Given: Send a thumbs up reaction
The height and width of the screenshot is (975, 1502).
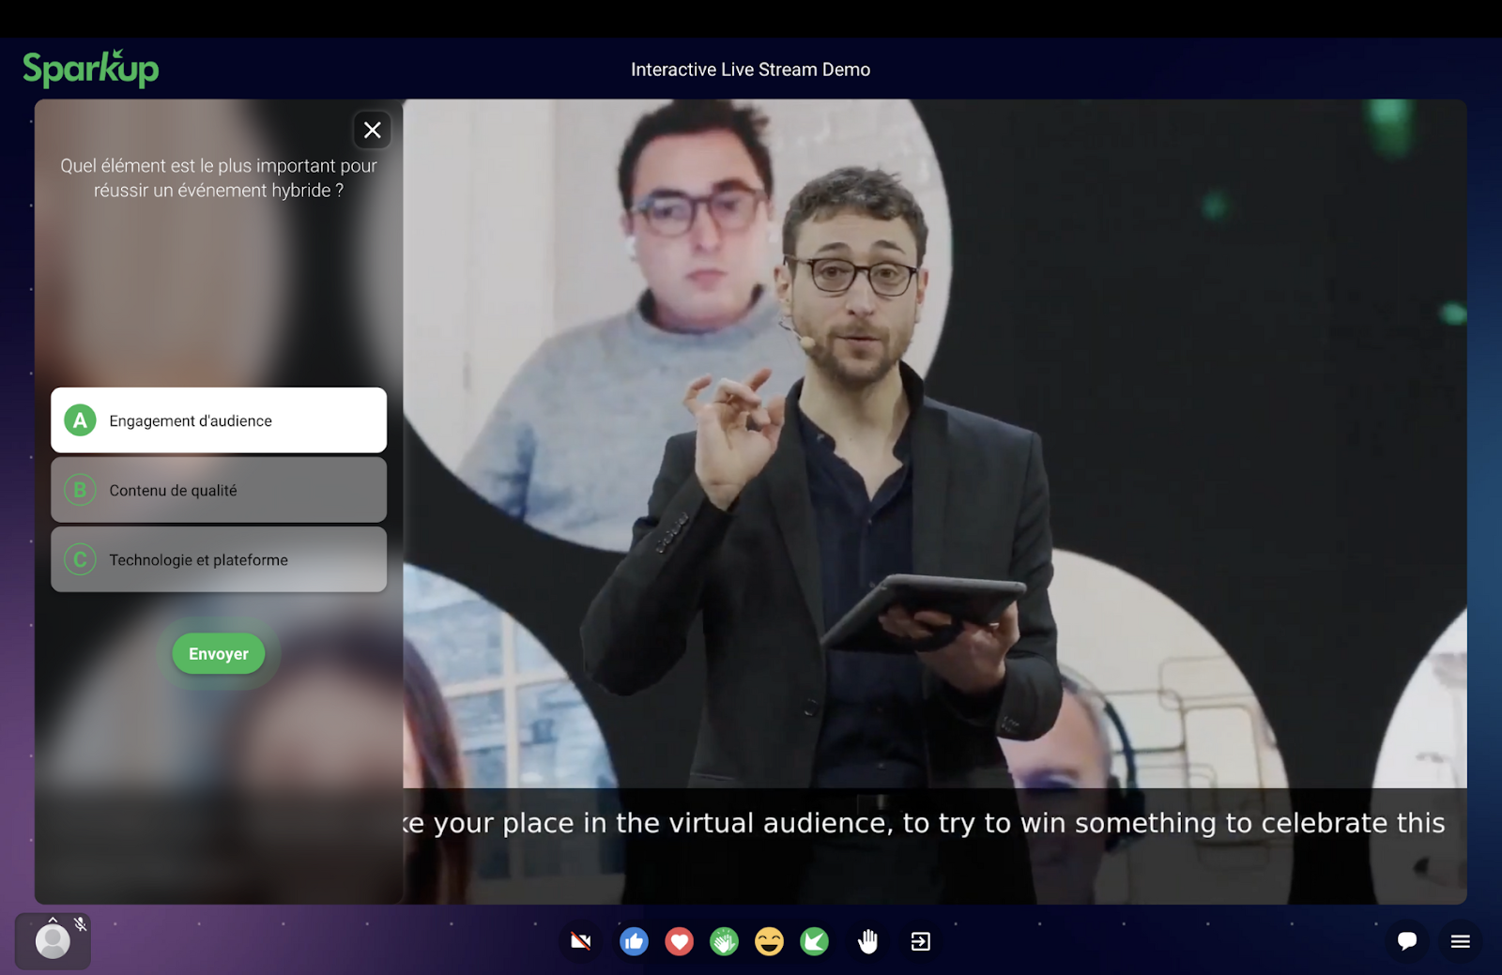Looking at the screenshot, I should click(x=634, y=941).
